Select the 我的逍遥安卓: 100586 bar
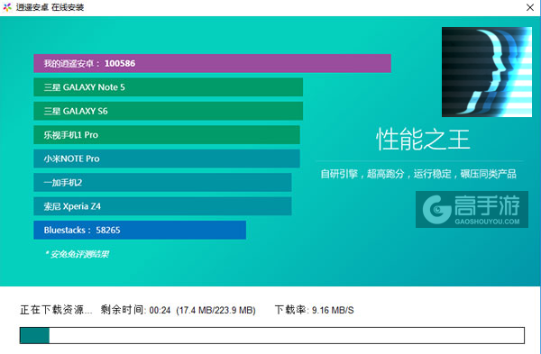Viewport: 541px width, 354px height. (212, 63)
